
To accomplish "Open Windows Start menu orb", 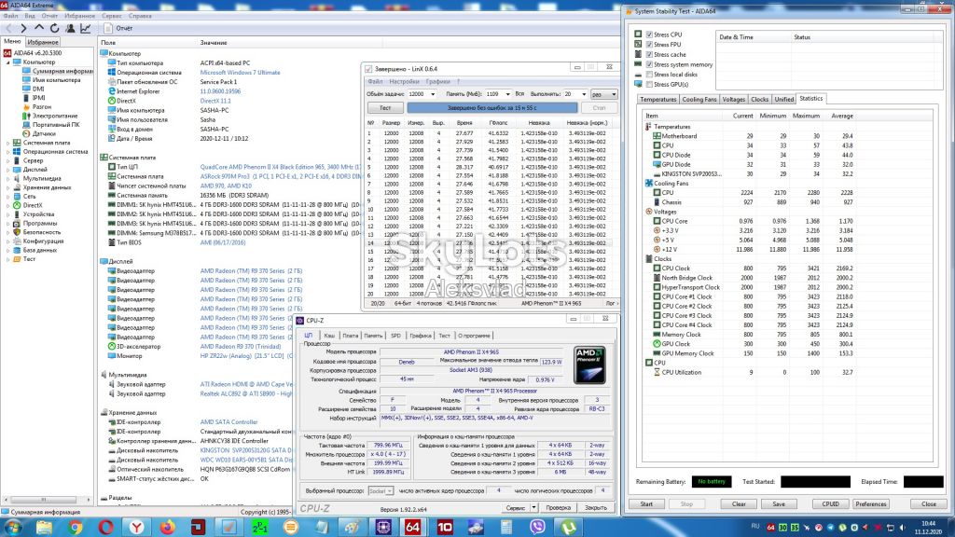I will click(x=13, y=527).
